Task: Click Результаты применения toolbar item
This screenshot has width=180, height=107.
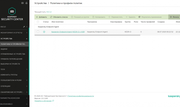Action: point(150,17)
